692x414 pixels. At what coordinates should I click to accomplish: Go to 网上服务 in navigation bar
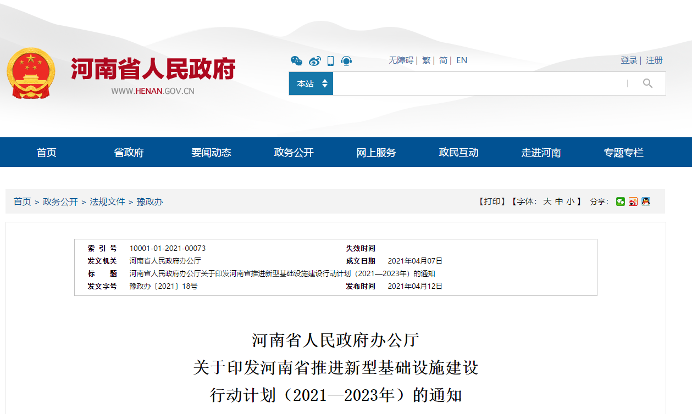coord(376,153)
